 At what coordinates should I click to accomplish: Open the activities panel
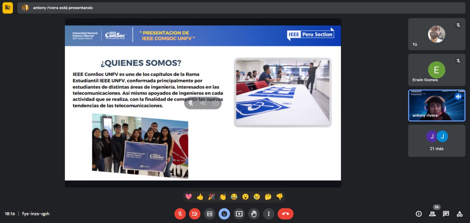click(x=459, y=214)
